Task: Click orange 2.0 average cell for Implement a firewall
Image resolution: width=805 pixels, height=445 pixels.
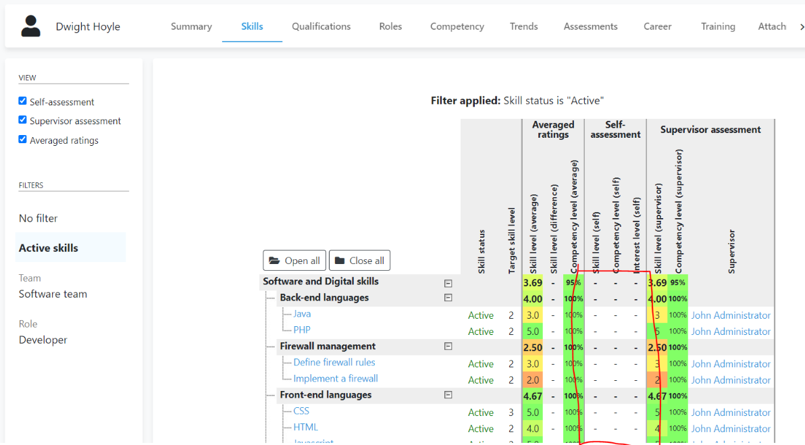Action: (532, 380)
